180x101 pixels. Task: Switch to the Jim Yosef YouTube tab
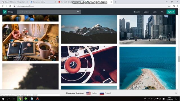pos(65,2)
